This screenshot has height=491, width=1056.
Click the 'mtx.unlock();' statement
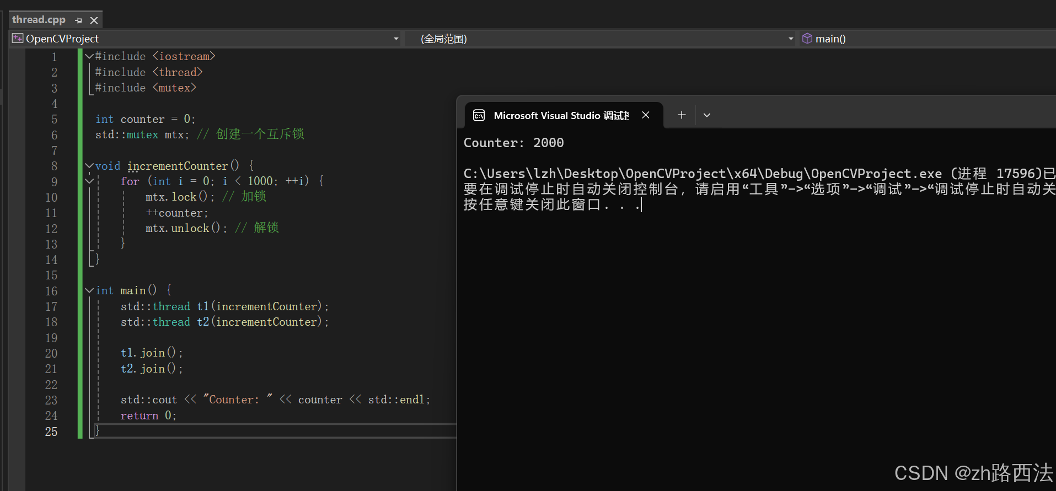pyautogui.click(x=186, y=228)
